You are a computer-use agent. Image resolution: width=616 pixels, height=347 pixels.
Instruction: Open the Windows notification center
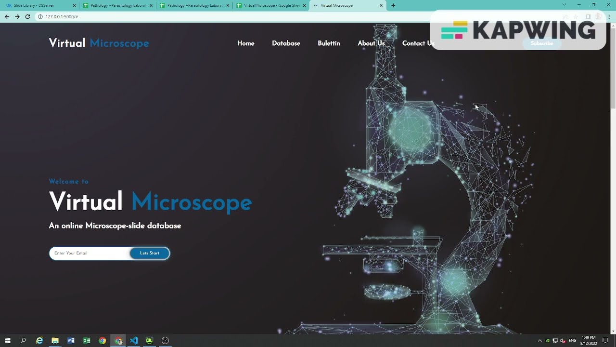click(605, 341)
